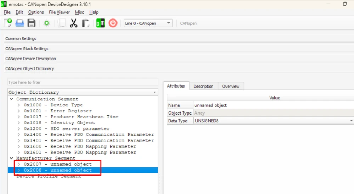Switch to the Description tab
The height and width of the screenshot is (194, 354).
(204, 86)
